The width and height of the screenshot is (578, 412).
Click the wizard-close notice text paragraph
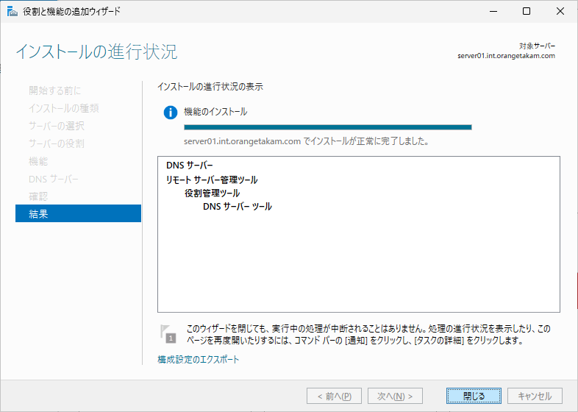pos(368,334)
